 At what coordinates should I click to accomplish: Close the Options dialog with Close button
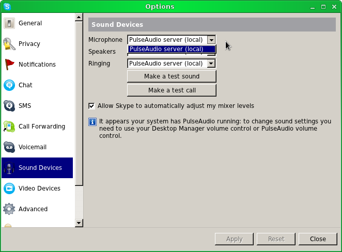318,239
